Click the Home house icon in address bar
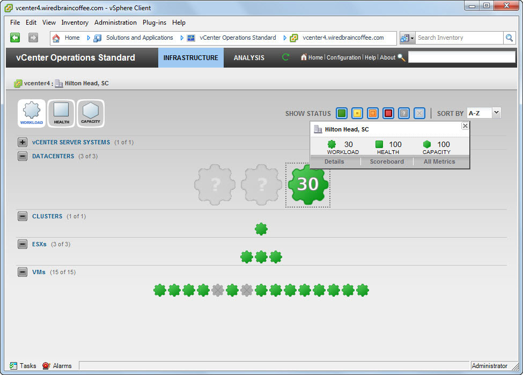Image resolution: width=523 pixels, height=375 pixels. (x=56, y=38)
